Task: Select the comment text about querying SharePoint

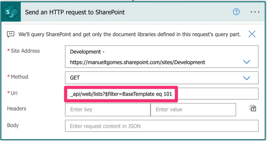Action: click(129, 34)
